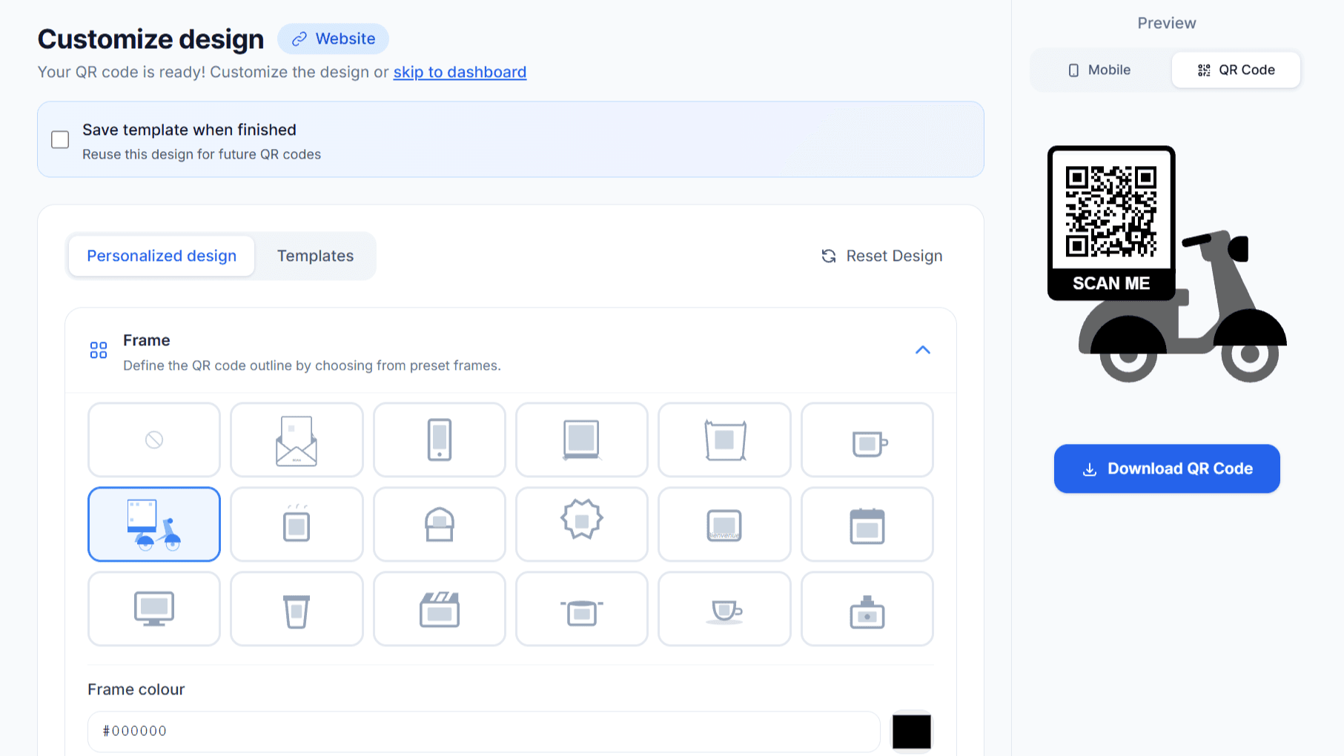
Task: Enable Save template when finished
Action: [x=60, y=139]
